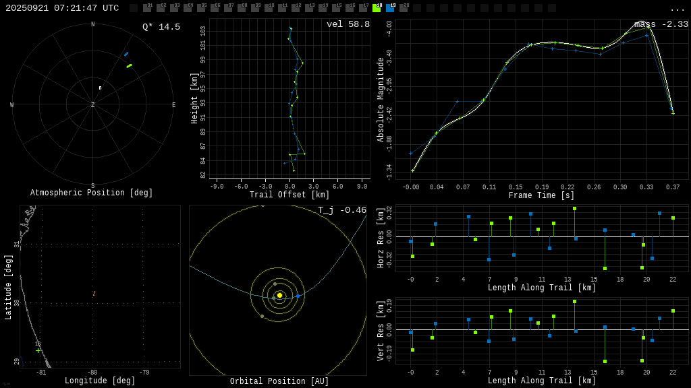Click the green meteor streak in sky plot

(129, 66)
